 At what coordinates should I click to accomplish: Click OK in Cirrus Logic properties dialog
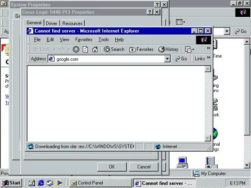112,167
